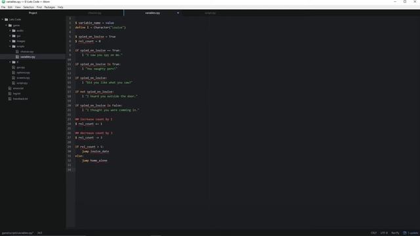
Task: Open the Packages menu
Action: [50, 7]
